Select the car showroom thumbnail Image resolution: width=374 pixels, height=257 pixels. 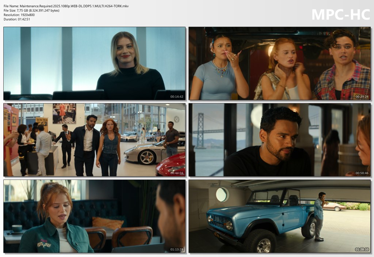click(x=94, y=140)
